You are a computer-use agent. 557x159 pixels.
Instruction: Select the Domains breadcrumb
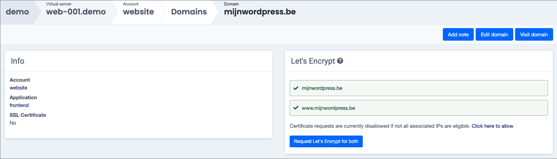click(189, 12)
